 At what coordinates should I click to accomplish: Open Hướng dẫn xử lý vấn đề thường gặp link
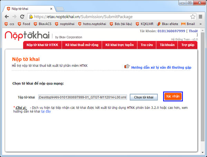pos(161,67)
